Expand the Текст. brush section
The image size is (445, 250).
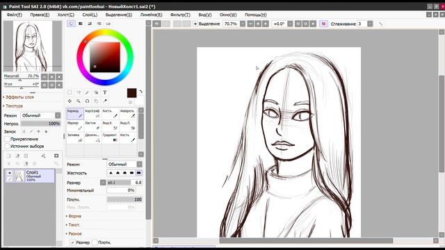click(73, 225)
